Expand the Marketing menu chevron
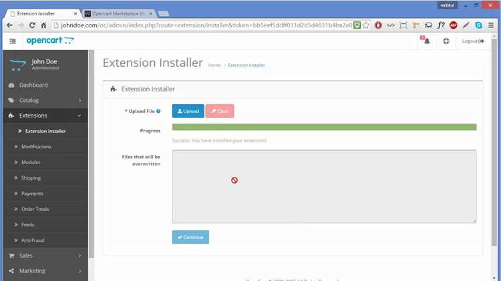501x281 pixels. [80, 271]
